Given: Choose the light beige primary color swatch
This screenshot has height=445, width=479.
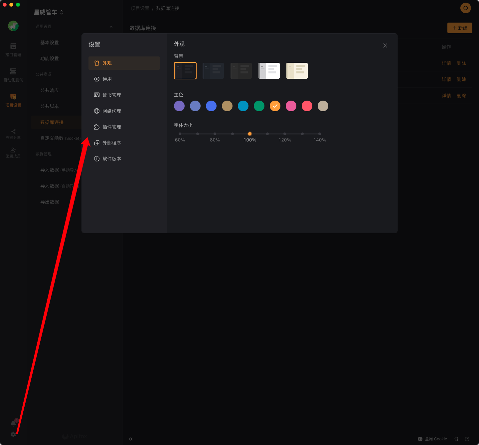Looking at the screenshot, I should (323, 106).
